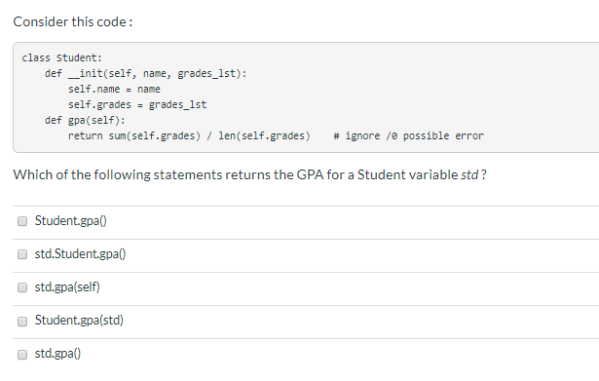Viewport: 599px width, 381px height.
Task: Click the 'class Student:' code line
Action: pyautogui.click(x=62, y=57)
